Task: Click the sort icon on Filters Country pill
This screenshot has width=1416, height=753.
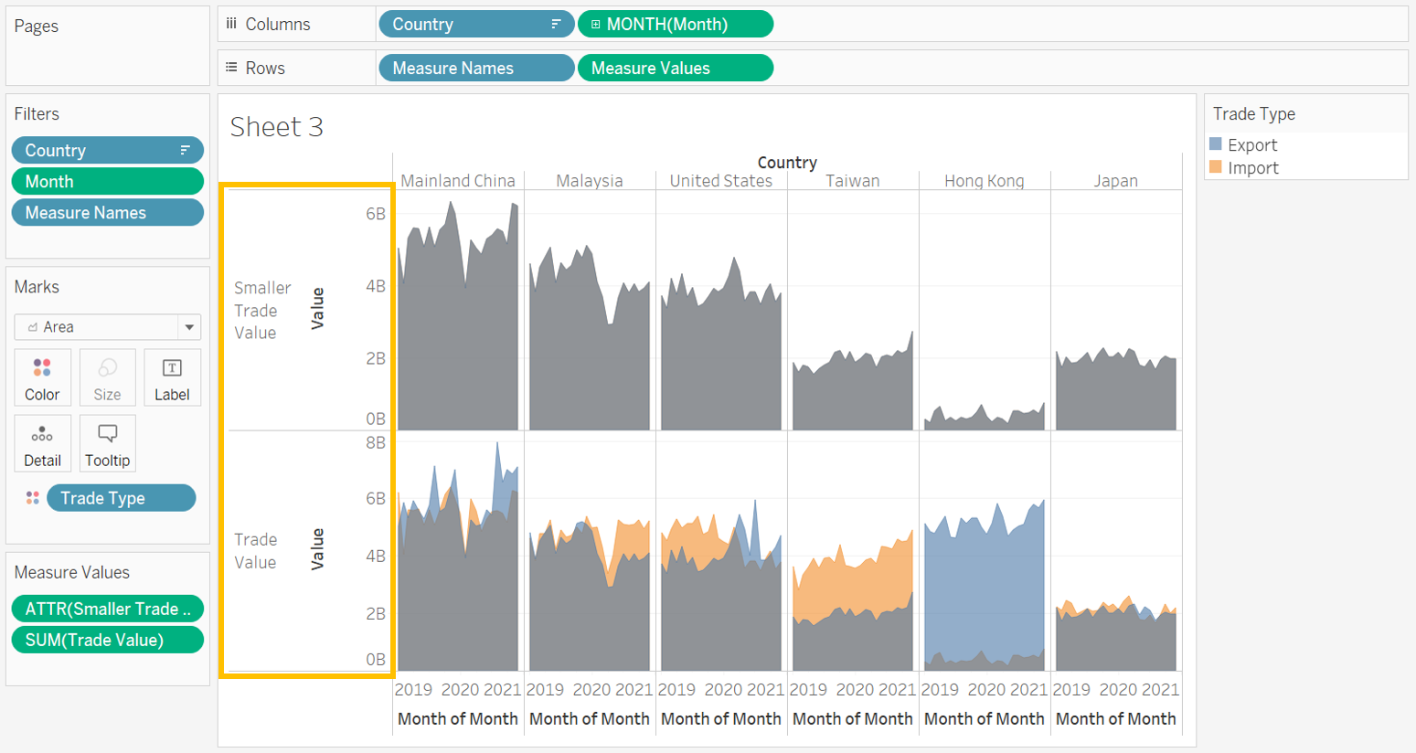Action: tap(186, 151)
